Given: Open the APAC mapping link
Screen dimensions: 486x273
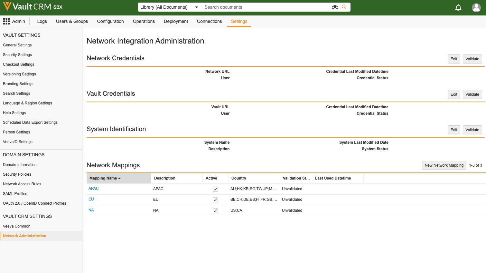Looking at the screenshot, I should click(x=94, y=189).
